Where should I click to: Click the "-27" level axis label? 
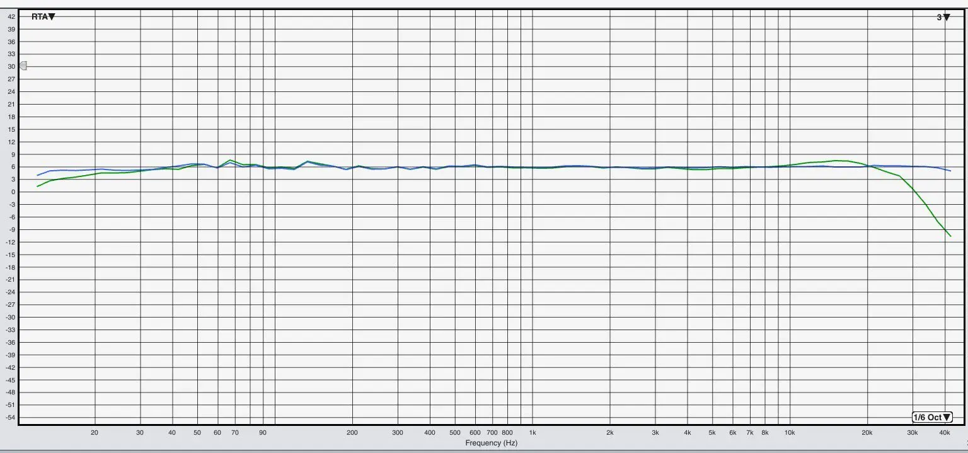(x=11, y=305)
